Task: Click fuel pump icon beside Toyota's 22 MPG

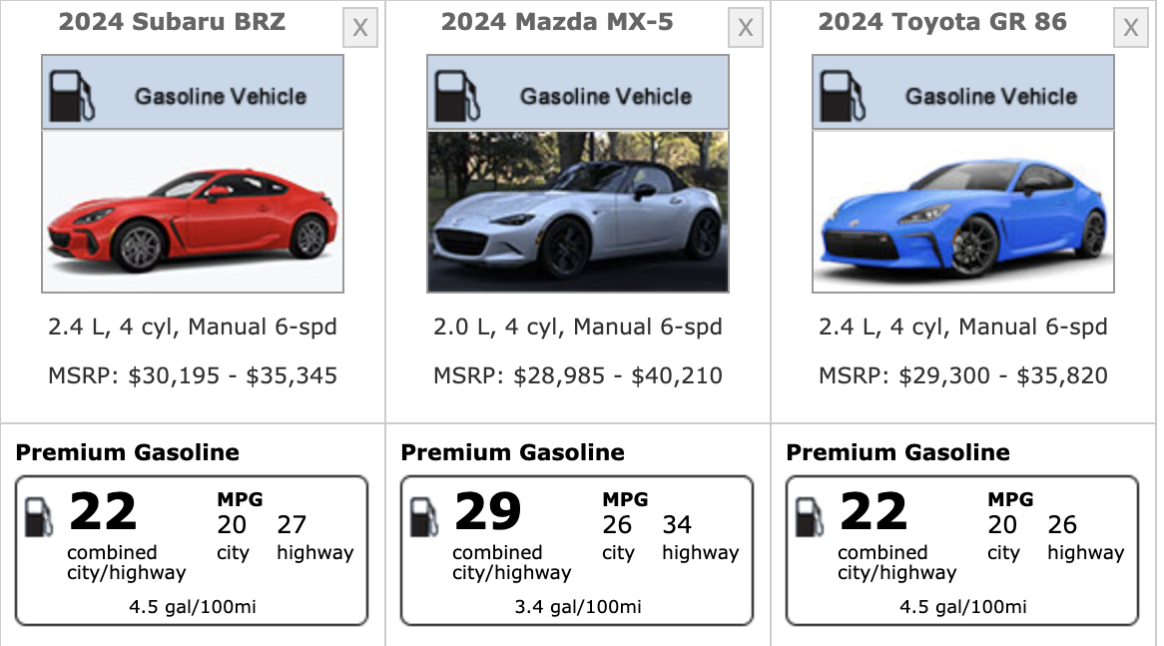Action: (x=810, y=517)
